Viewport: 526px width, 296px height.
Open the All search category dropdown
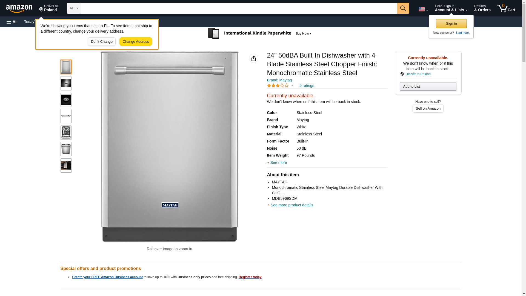click(x=74, y=8)
